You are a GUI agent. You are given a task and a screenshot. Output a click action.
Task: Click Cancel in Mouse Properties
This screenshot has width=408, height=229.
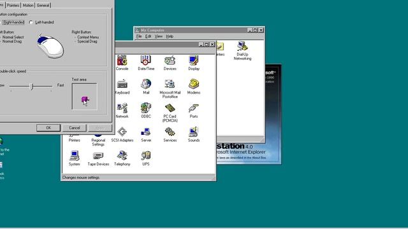[x=75, y=128]
